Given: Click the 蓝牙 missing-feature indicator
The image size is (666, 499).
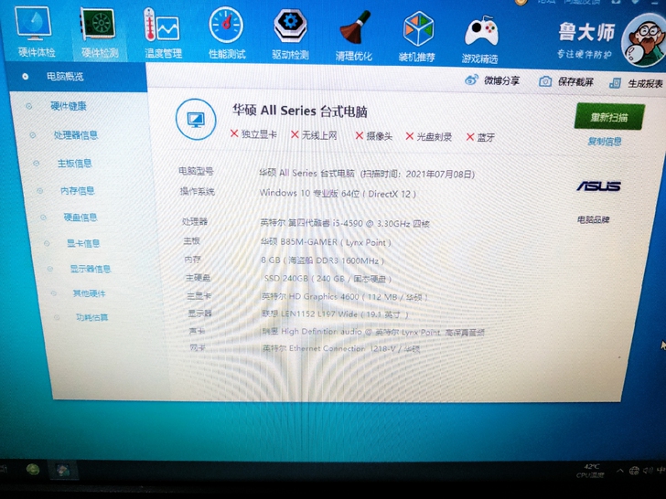Looking at the screenshot, I should (x=480, y=137).
